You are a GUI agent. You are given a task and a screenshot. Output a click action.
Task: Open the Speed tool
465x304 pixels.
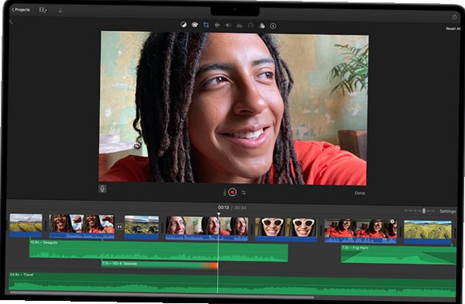(251, 26)
